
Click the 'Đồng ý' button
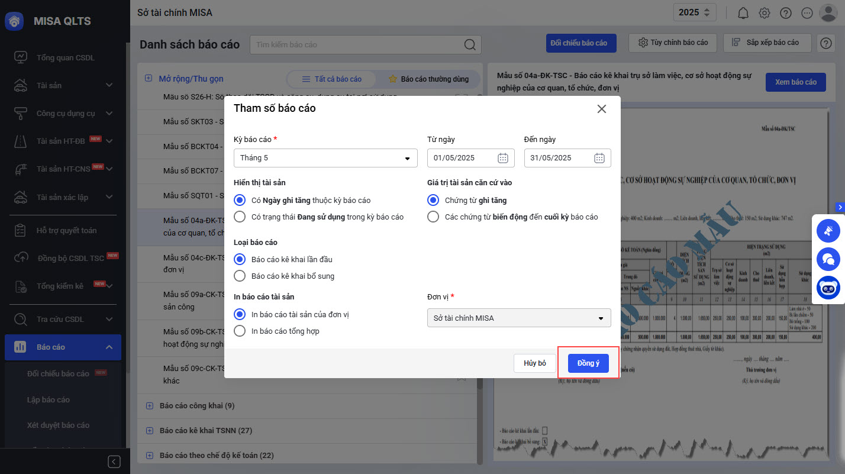pos(588,363)
